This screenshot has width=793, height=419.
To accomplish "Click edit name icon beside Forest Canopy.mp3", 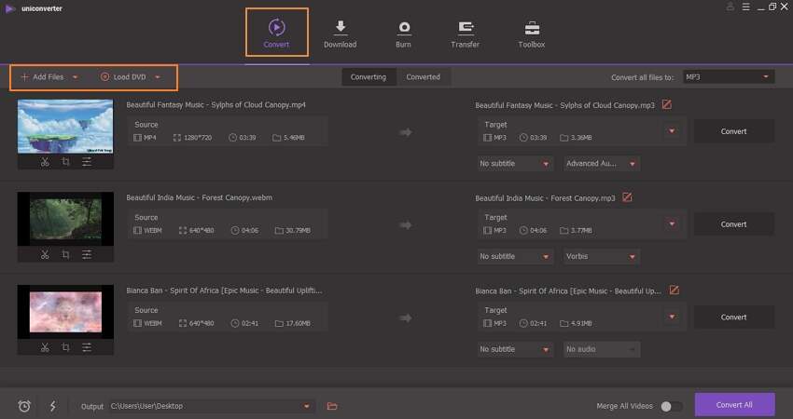I will pos(627,197).
